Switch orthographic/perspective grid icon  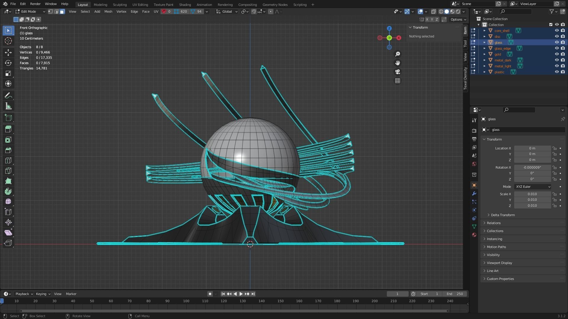tap(398, 81)
